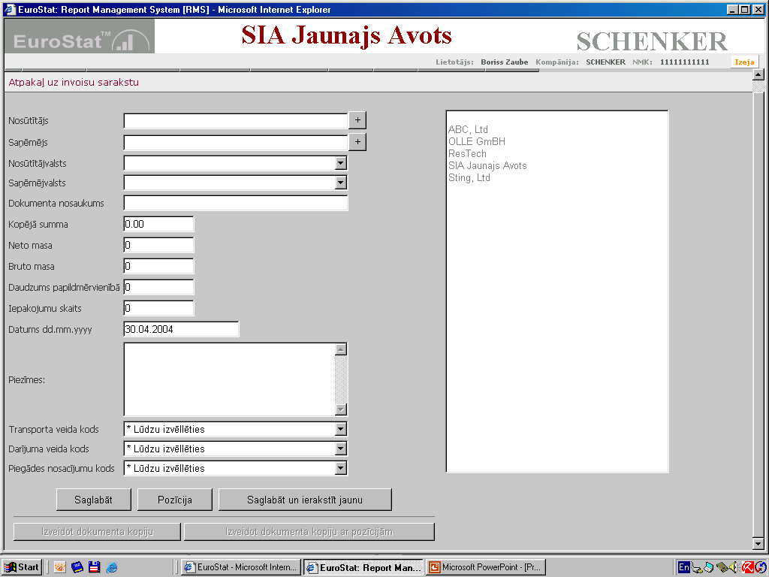Click the orange-faced quick launch icon beside Start
This screenshot has width=769, height=577.
(x=60, y=567)
